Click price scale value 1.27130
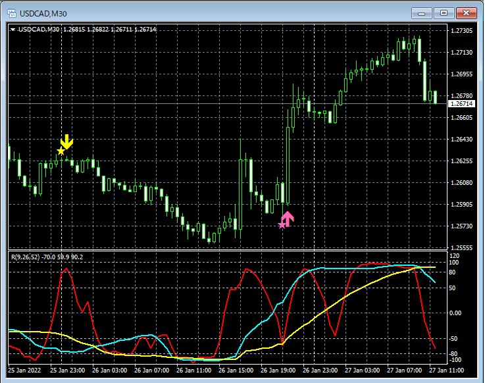Screen dimensions: 485x383 click(462, 52)
